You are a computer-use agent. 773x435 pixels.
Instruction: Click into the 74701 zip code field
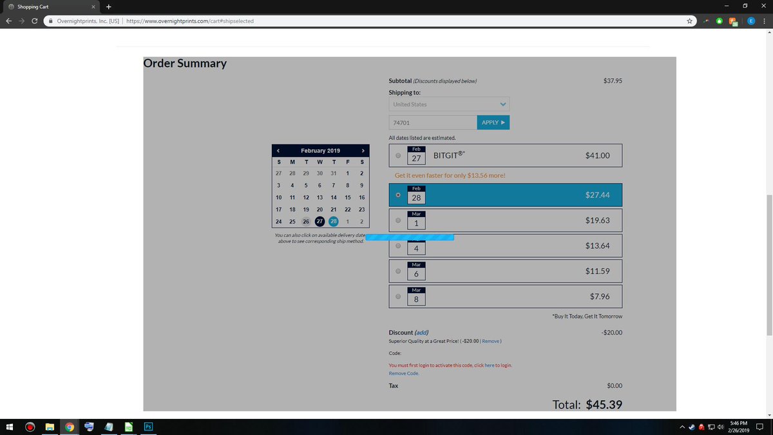click(x=433, y=122)
